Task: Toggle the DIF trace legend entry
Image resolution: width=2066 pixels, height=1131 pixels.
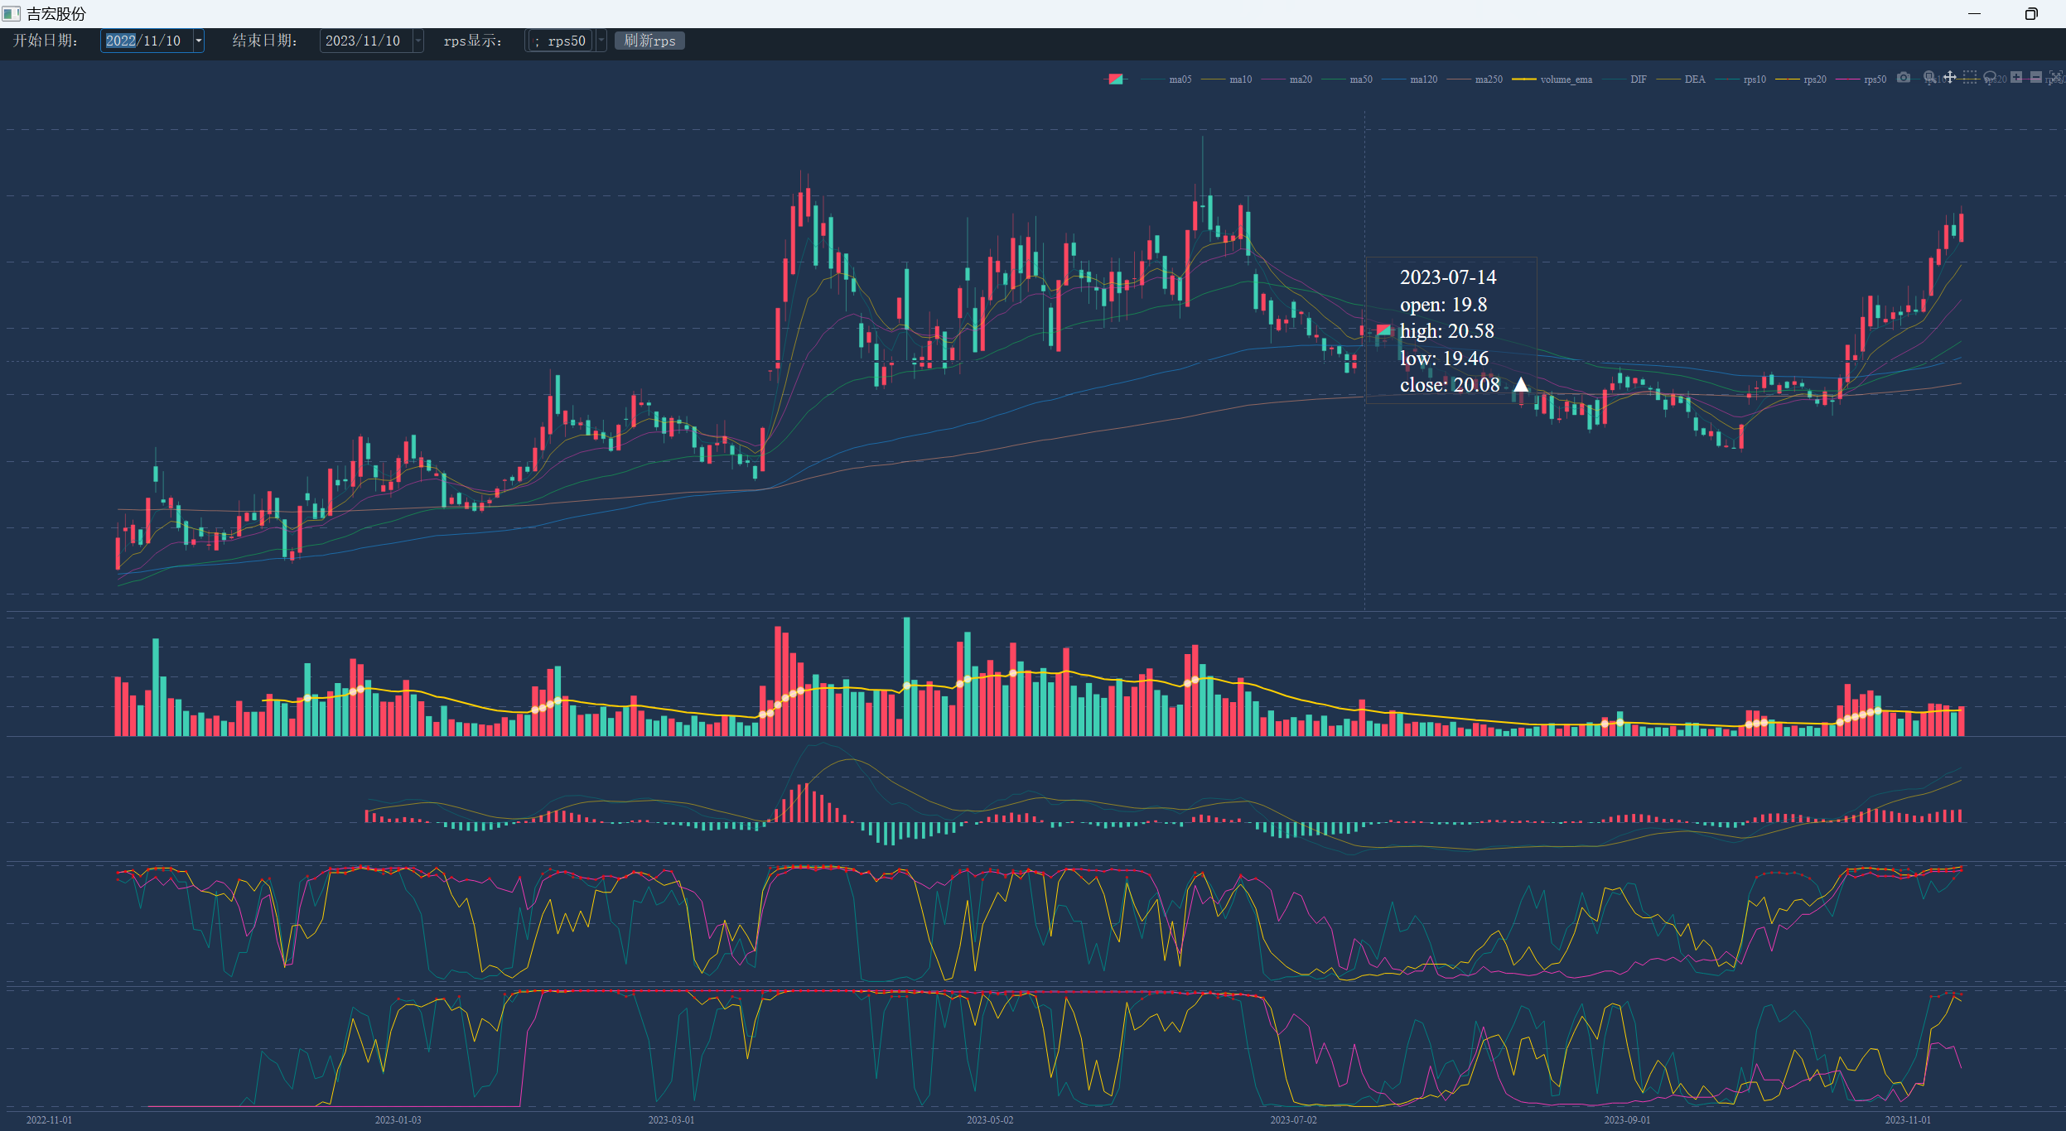Action: (x=1625, y=79)
